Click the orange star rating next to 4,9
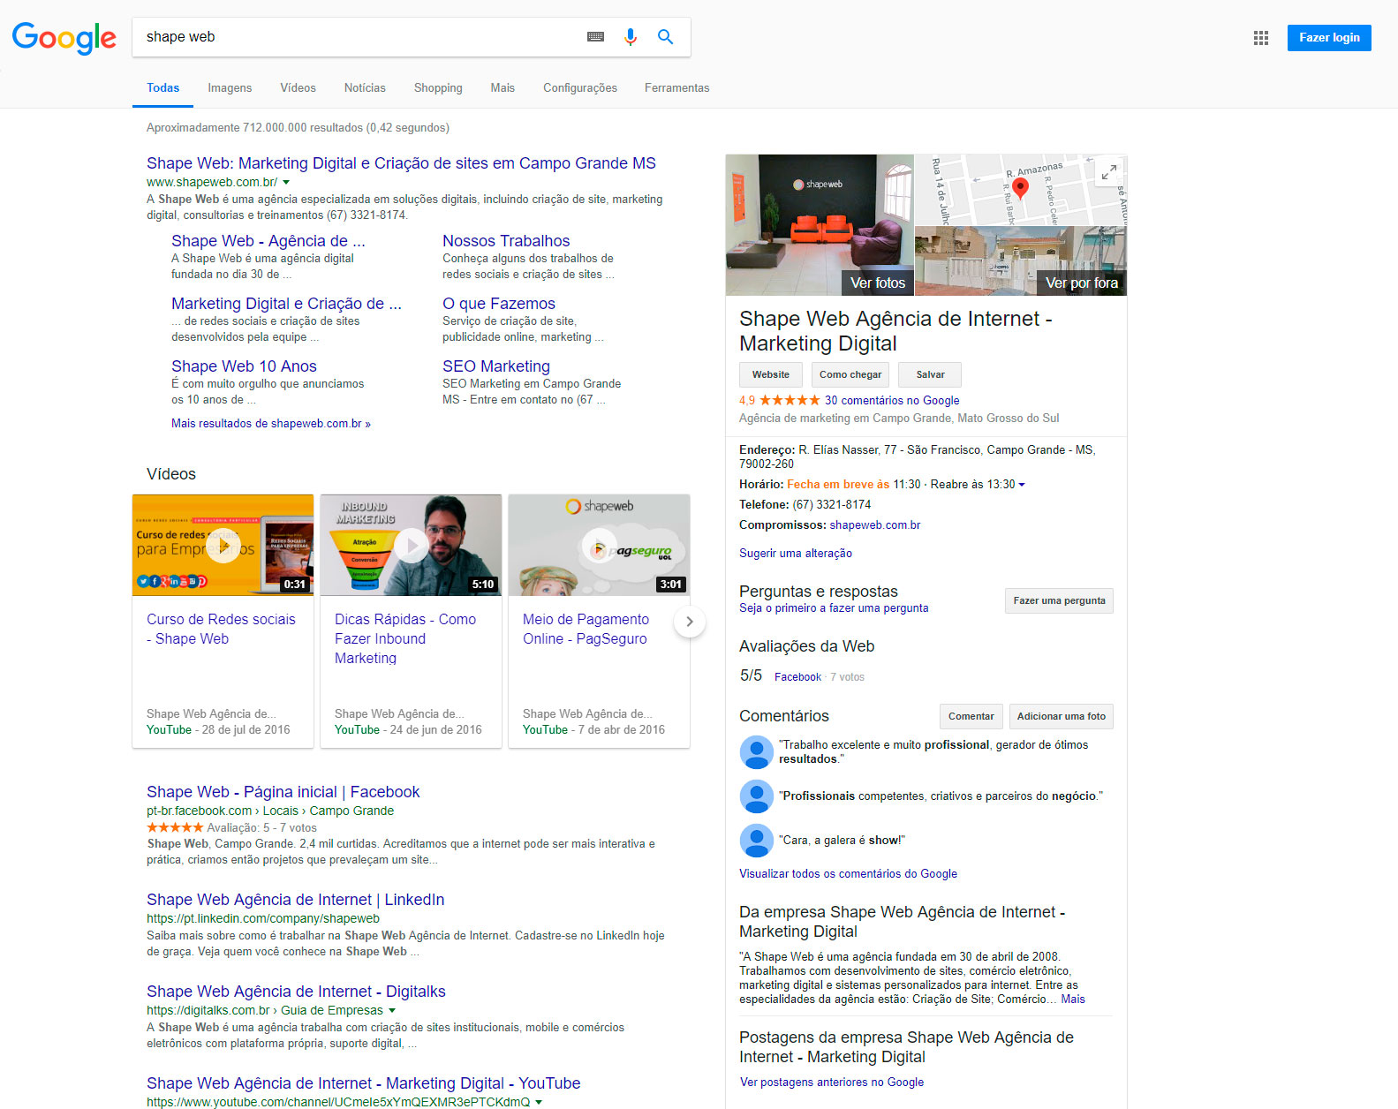Screen dimensions: 1398x1109 (790, 400)
